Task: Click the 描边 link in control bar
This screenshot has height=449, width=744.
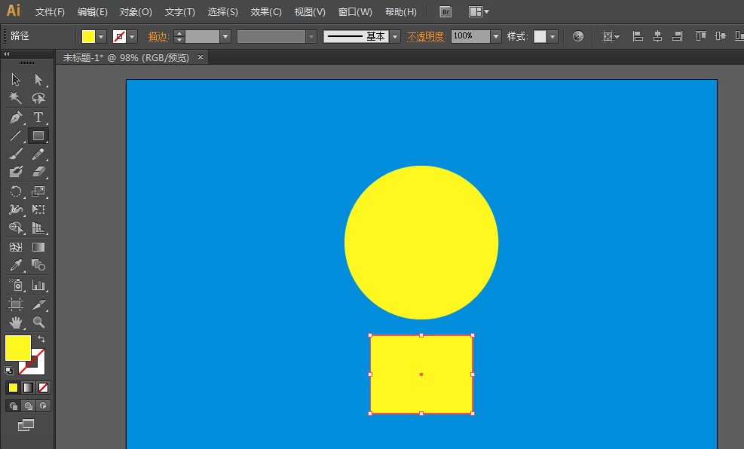Action: pyautogui.click(x=157, y=35)
